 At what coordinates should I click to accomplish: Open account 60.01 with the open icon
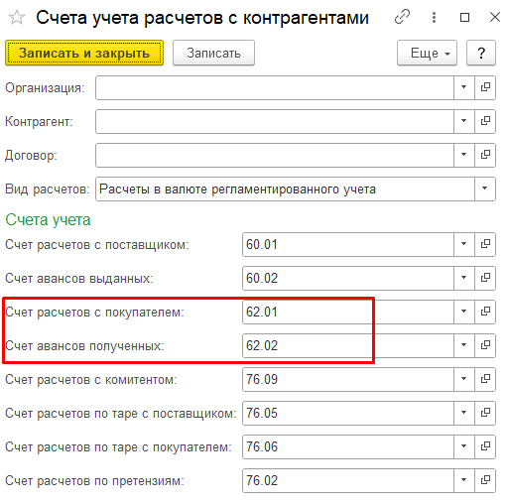(x=485, y=244)
